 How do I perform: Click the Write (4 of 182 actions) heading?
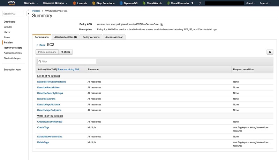point(50,116)
